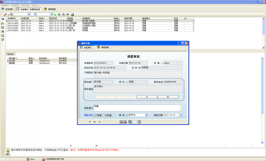This screenshot has height=161, width=266.
Task: Open the 调度管理 menu
Action: tap(15, 6)
